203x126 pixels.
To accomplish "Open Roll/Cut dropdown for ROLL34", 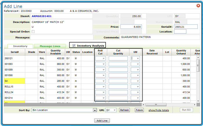I will pyautogui.click(x=100, y=92).
